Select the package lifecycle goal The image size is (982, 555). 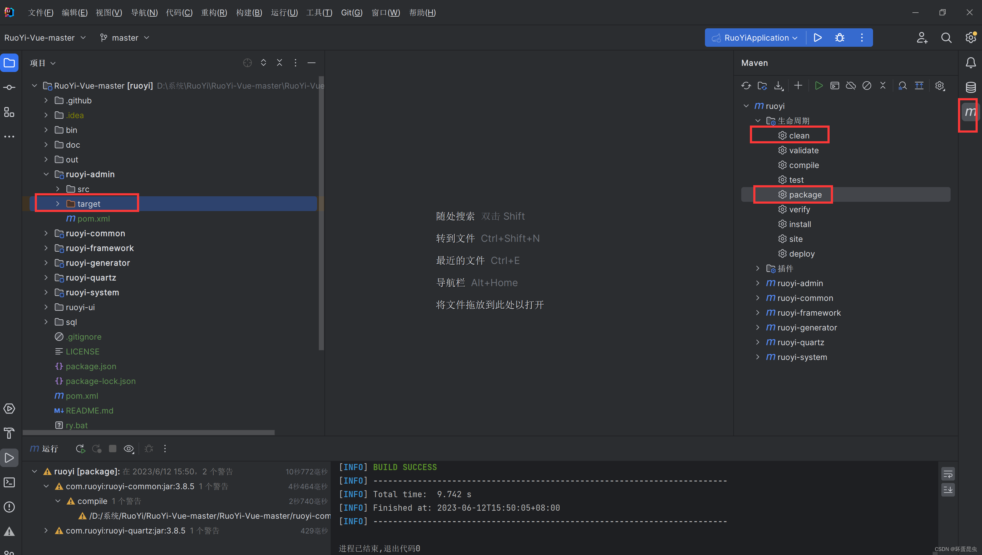pyautogui.click(x=800, y=195)
